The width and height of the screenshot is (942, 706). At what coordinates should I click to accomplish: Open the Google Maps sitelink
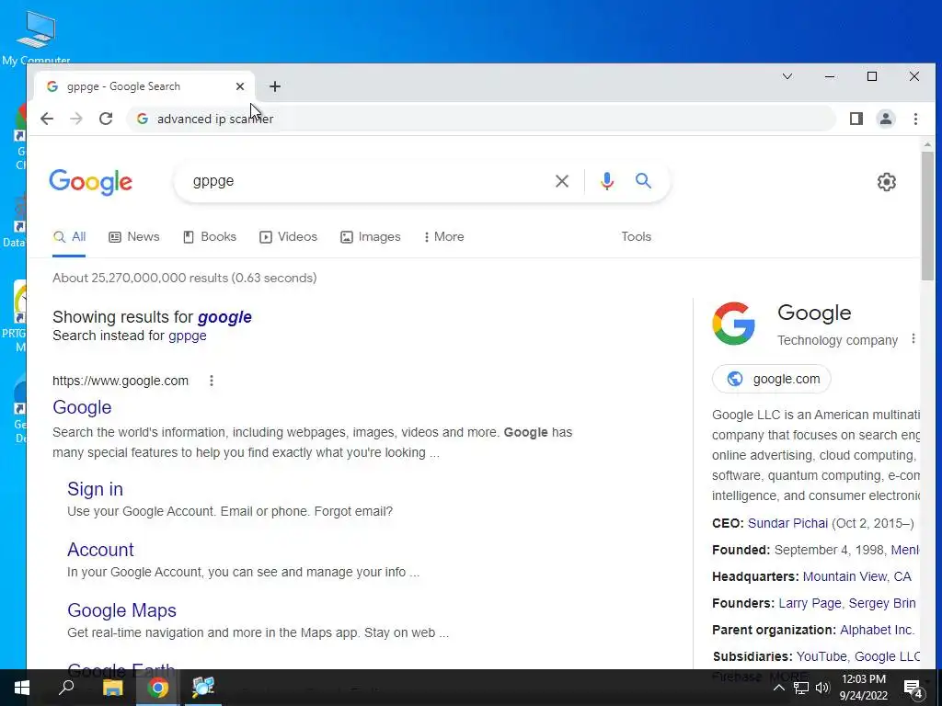tap(122, 610)
